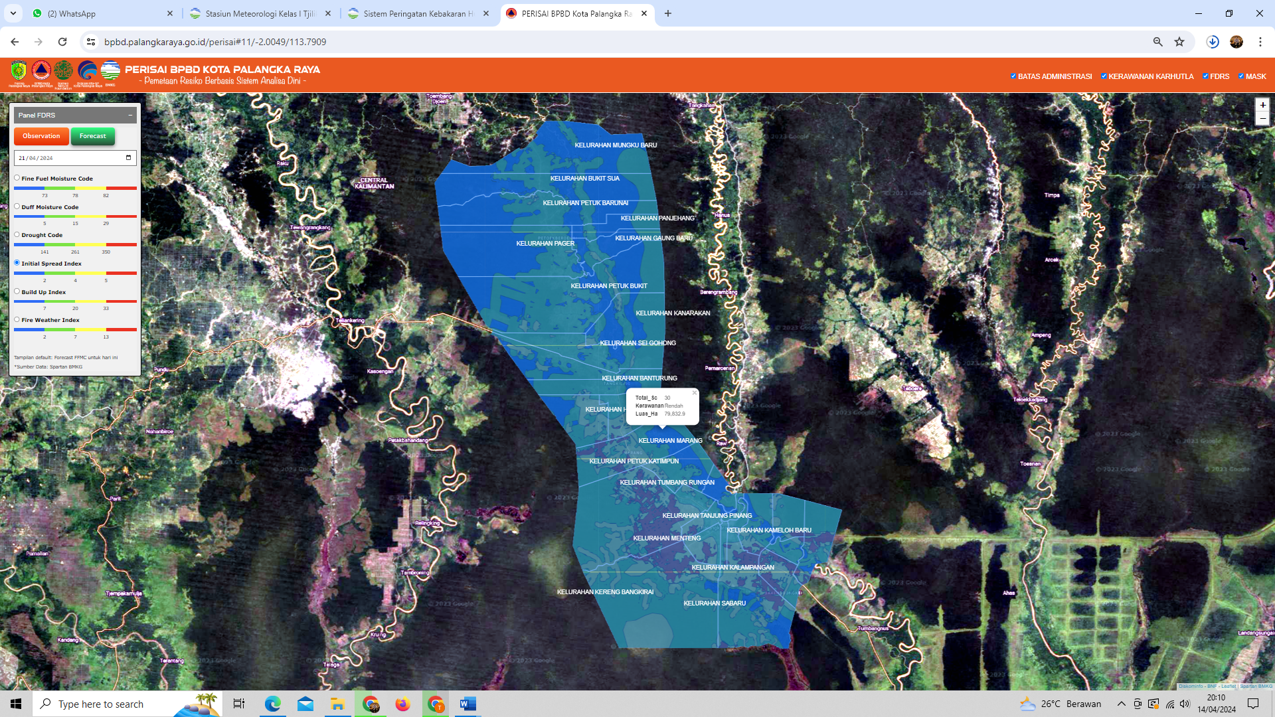Switch to Stasiun Meteorologi Kelas I tab
Viewport: 1275px width, 717px height.
tap(261, 13)
